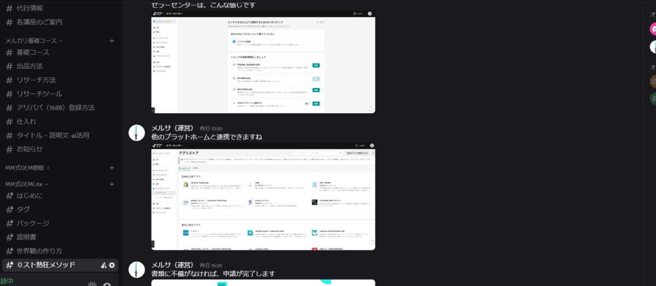Add channel with plus beside MM式OEMLite

[x=112, y=184]
